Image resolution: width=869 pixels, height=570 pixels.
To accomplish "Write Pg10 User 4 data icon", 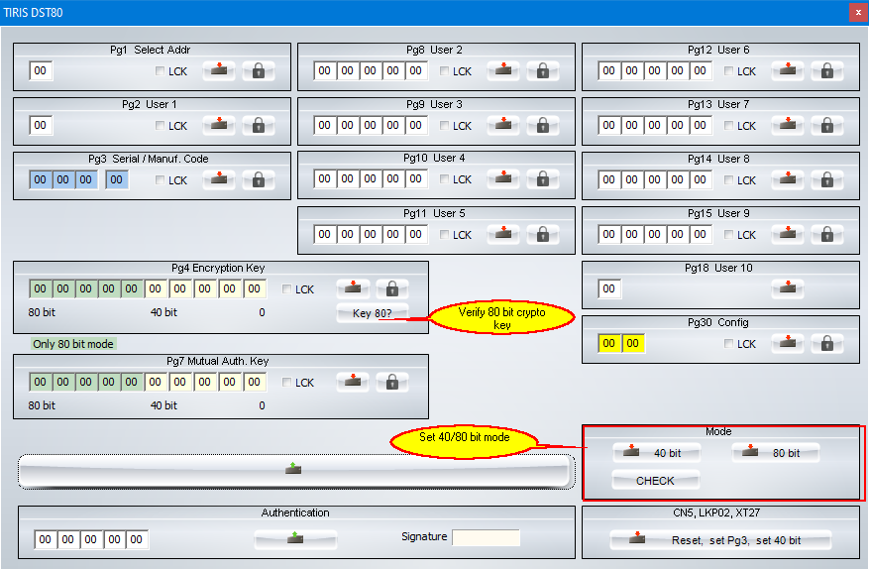I will tap(503, 179).
